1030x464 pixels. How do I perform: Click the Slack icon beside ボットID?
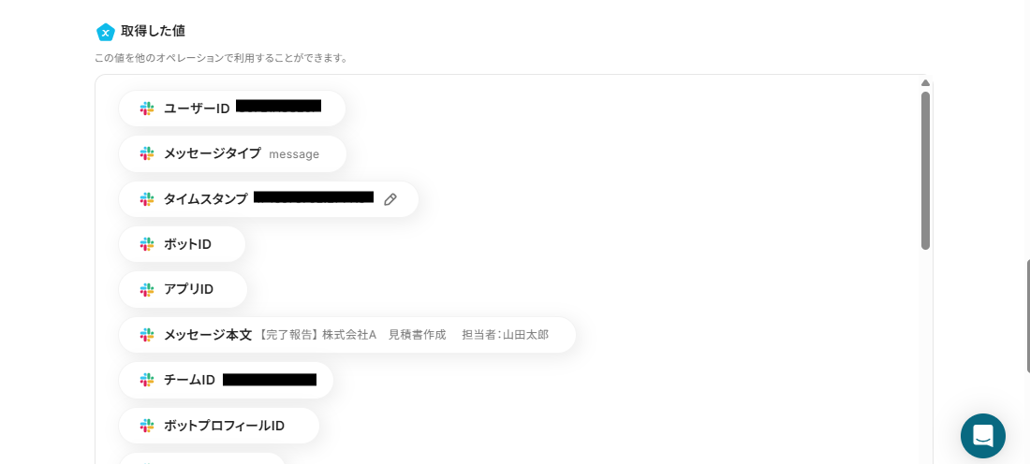147,245
